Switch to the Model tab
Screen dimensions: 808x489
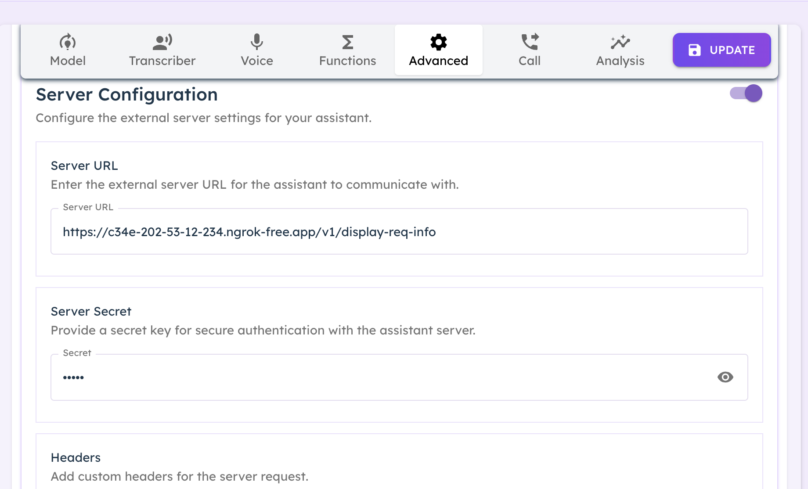click(x=68, y=50)
